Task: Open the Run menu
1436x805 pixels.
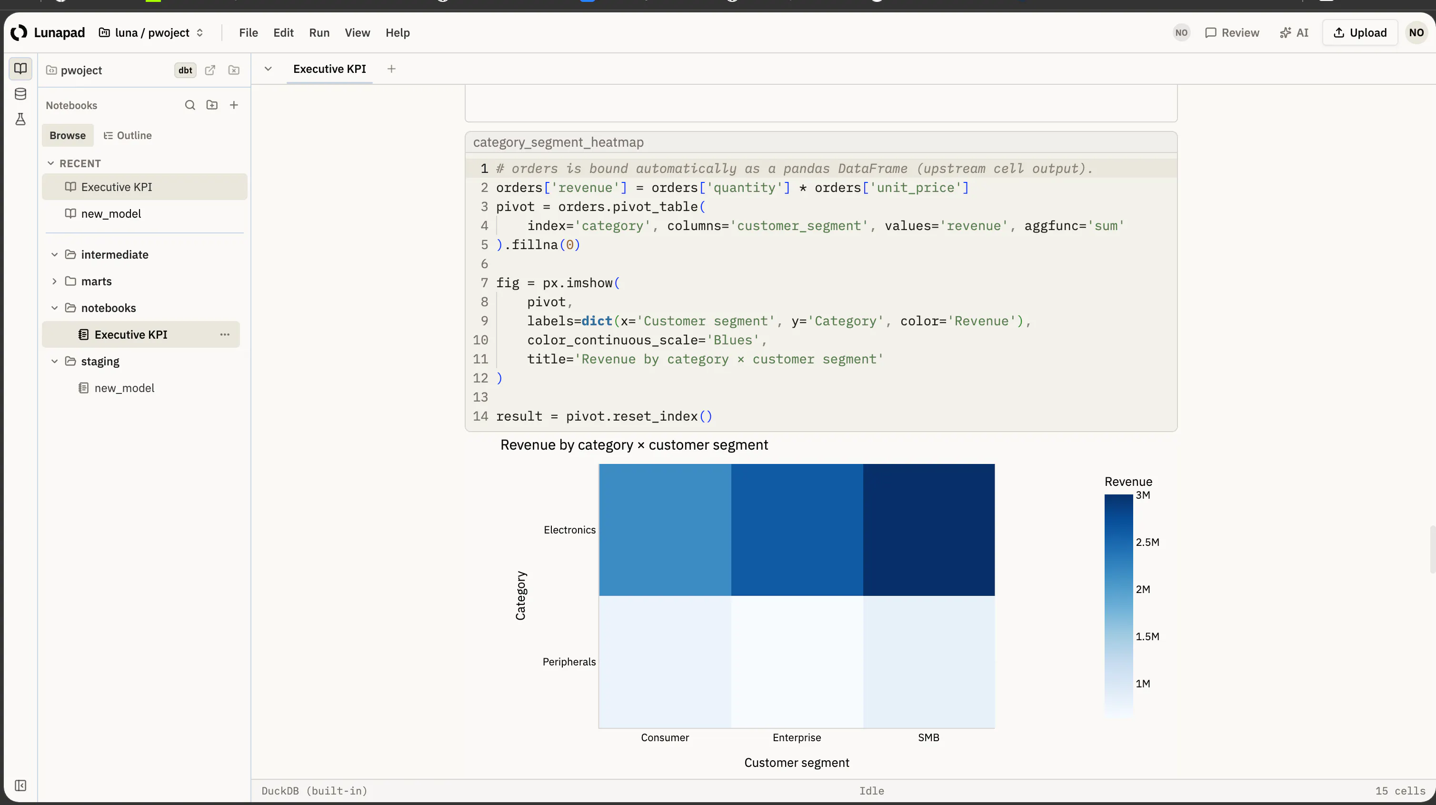Action: (319, 32)
